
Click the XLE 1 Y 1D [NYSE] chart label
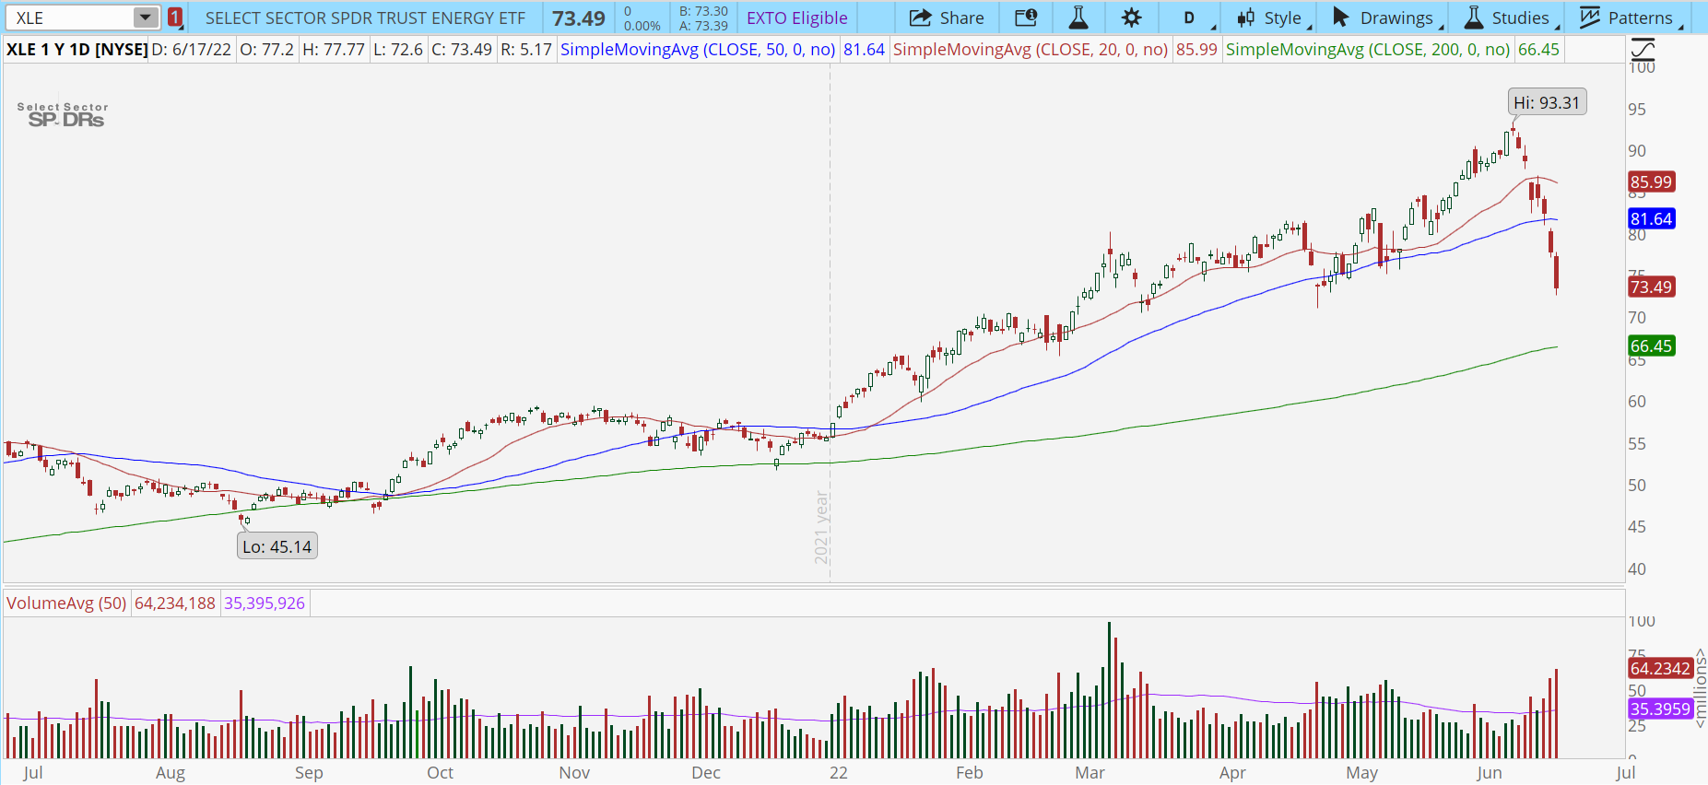tap(77, 50)
